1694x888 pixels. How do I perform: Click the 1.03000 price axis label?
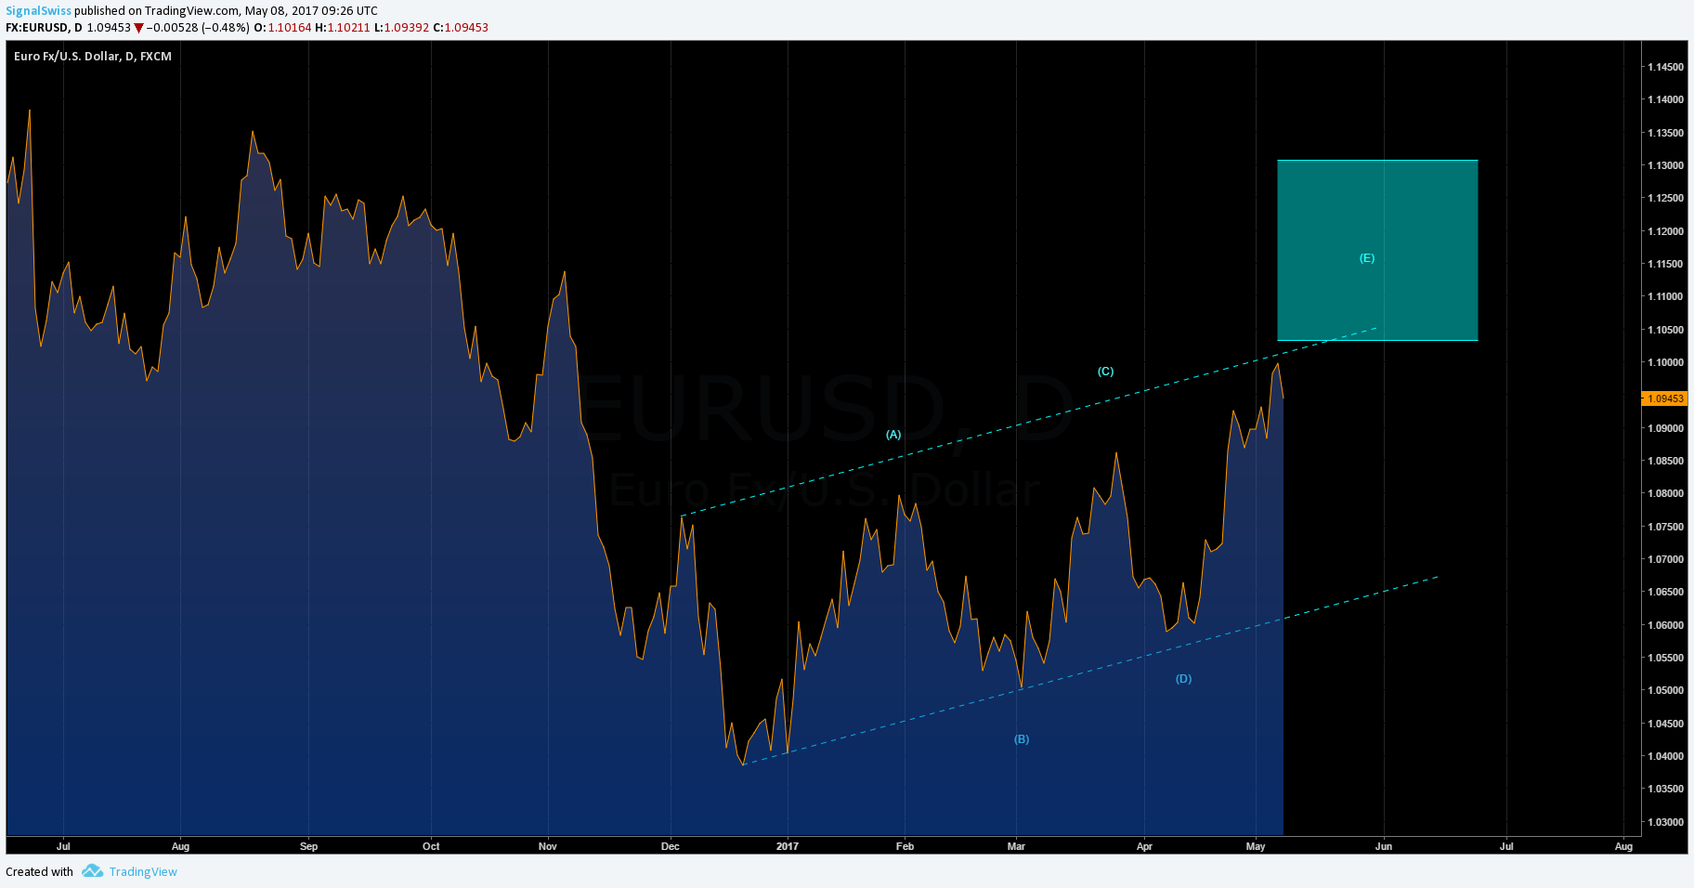[1665, 822]
